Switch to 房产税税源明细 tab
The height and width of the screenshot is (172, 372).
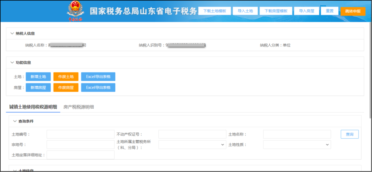click(x=79, y=107)
